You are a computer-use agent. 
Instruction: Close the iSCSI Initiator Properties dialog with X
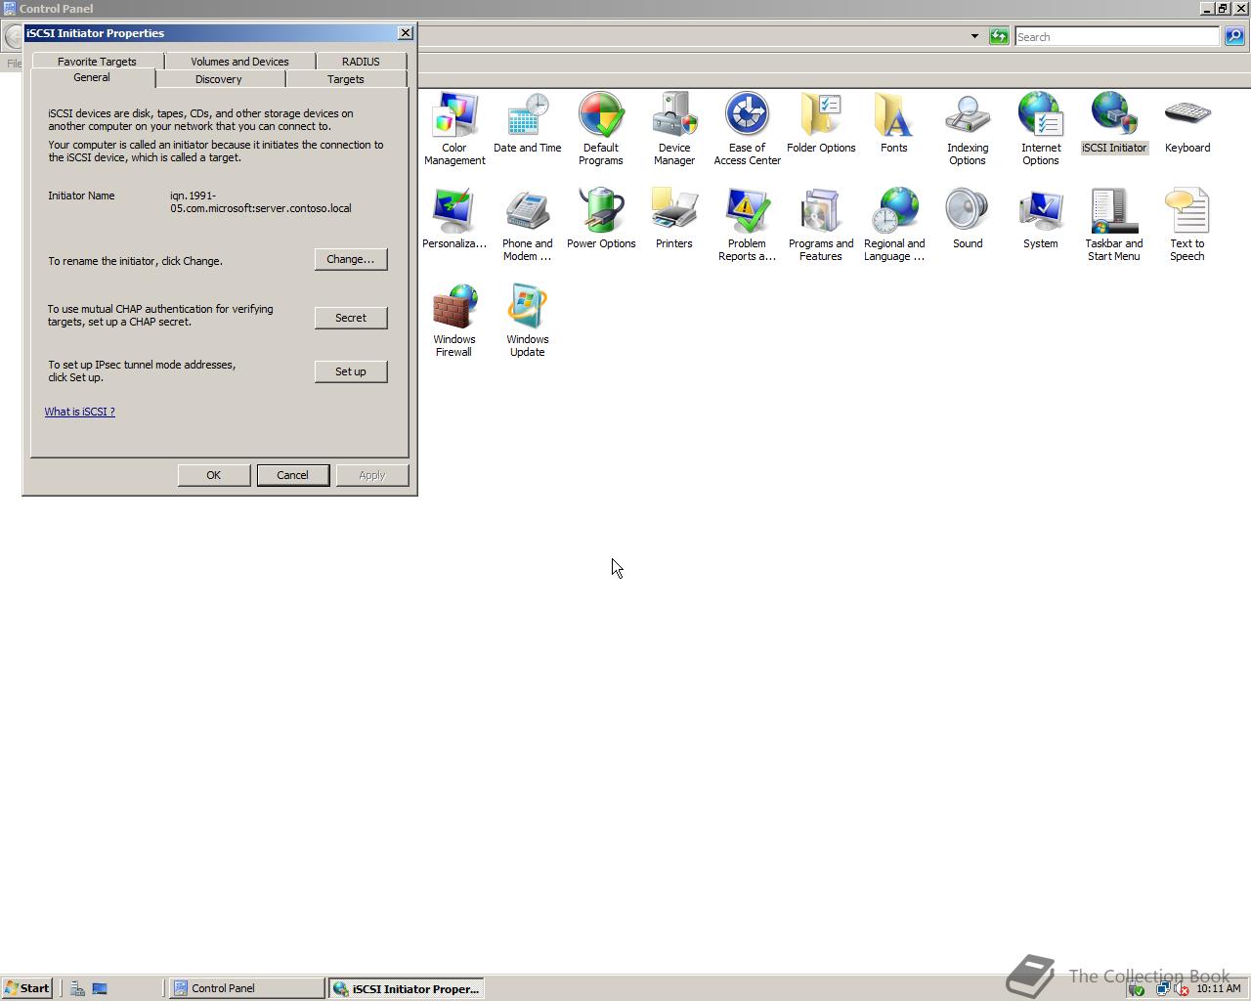click(x=406, y=32)
